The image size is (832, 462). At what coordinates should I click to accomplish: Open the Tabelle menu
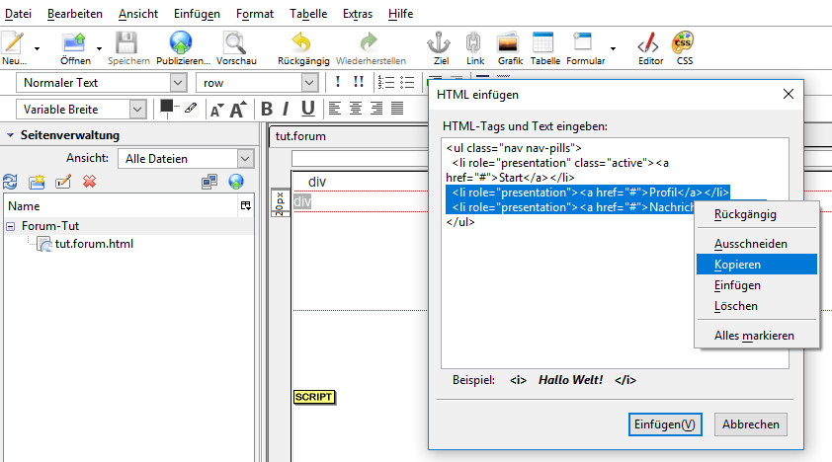(308, 14)
